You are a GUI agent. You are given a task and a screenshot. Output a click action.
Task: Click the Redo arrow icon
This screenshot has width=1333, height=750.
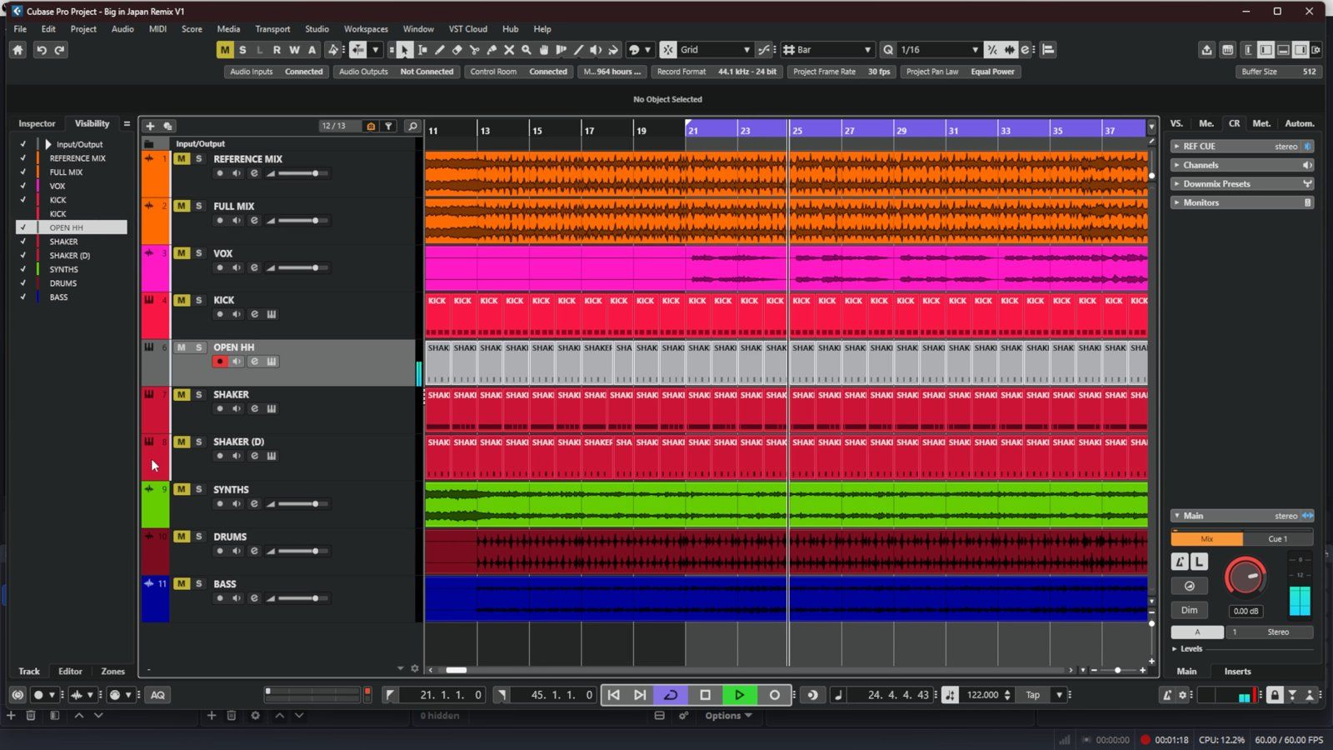coord(59,50)
